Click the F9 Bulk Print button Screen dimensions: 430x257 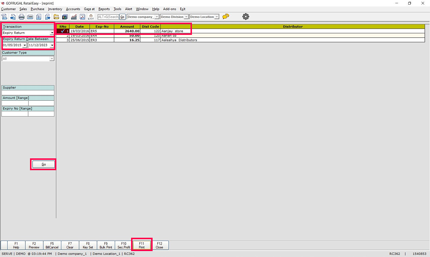coord(106,245)
